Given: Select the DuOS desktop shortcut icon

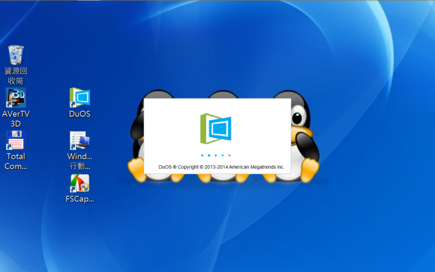Looking at the screenshot, I should (80, 97).
